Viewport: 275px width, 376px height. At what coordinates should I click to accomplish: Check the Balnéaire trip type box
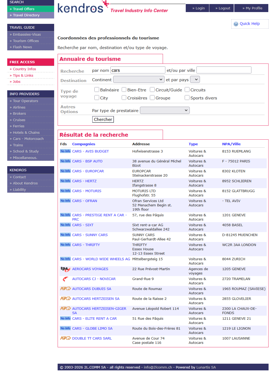[97, 90]
